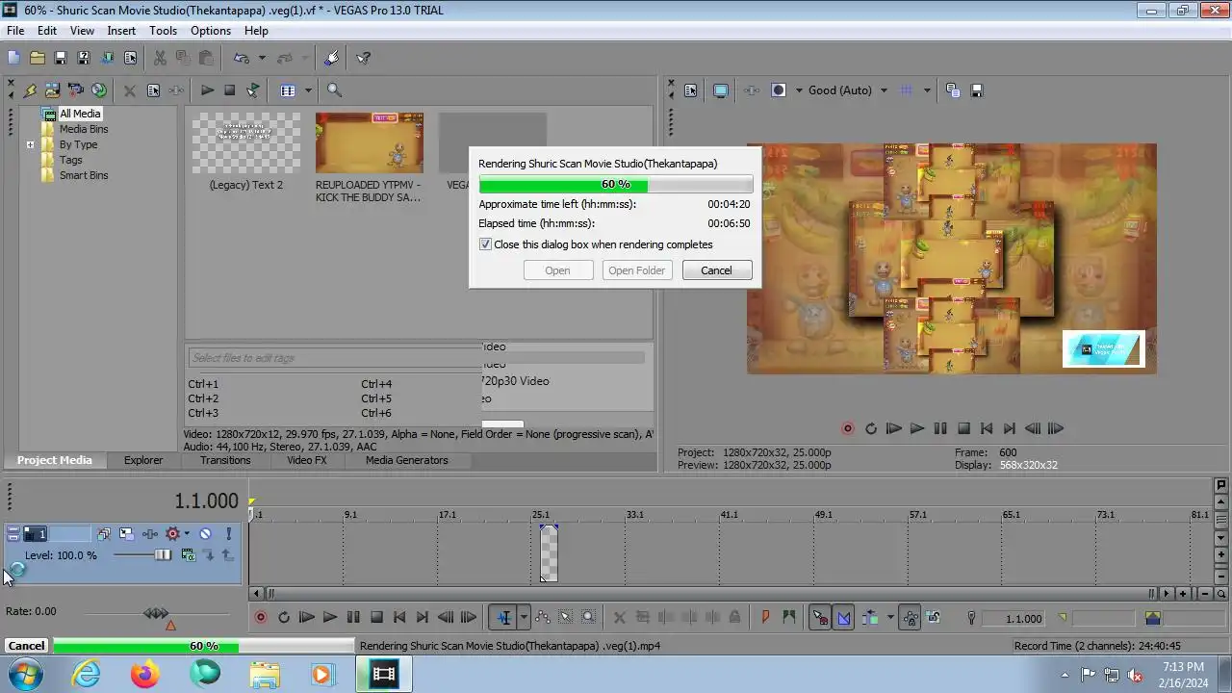The height and width of the screenshot is (693, 1232).
Task: Click the playback Rate scrub slider
Action: click(x=156, y=613)
